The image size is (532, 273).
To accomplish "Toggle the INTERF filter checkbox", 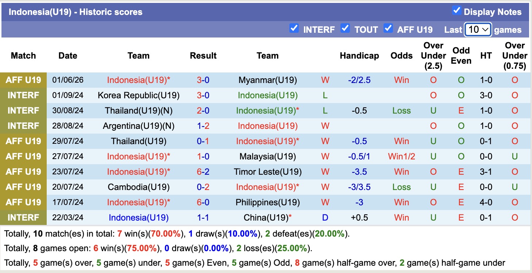I will [x=294, y=28].
